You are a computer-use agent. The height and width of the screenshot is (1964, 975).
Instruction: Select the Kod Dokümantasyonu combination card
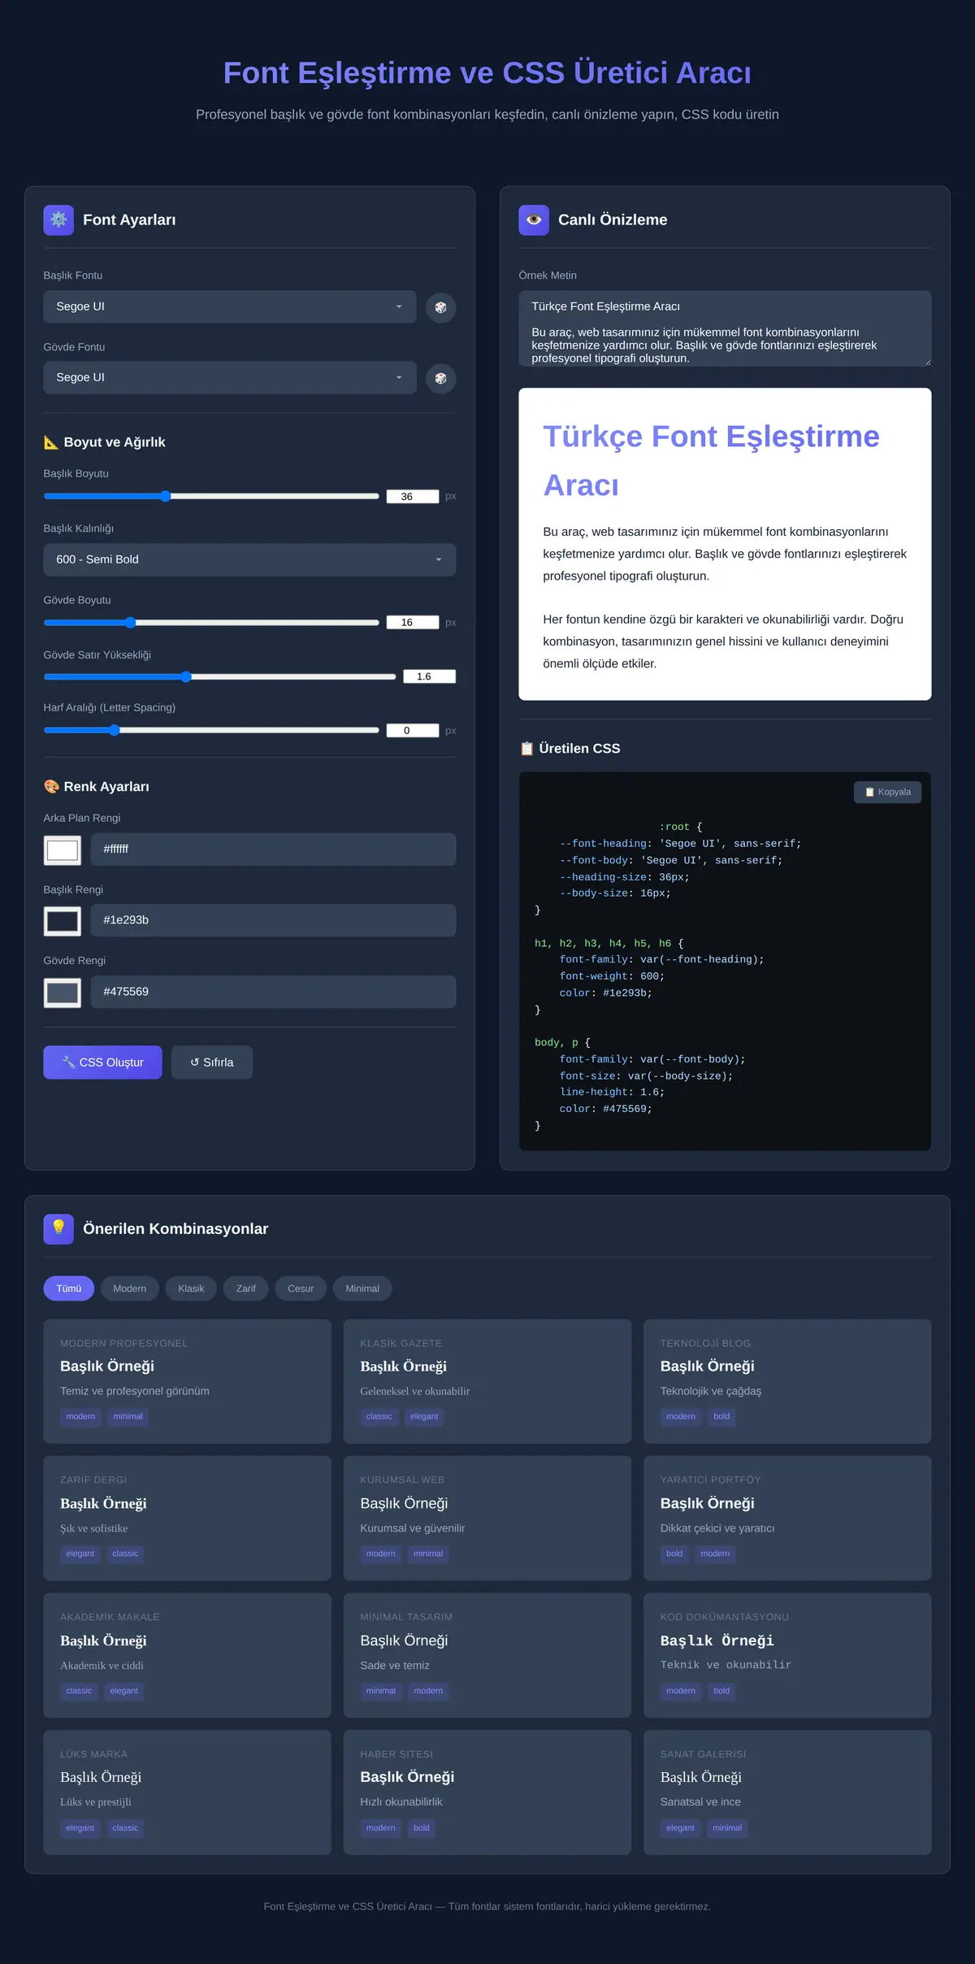[787, 1656]
